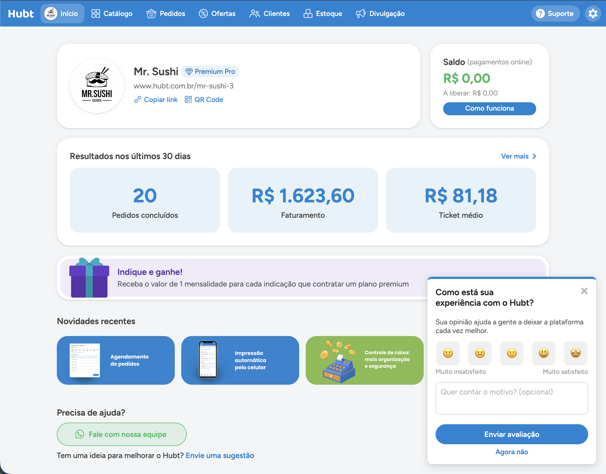The image size is (606, 474).
Task: Open the Início tab
Action: point(62,14)
